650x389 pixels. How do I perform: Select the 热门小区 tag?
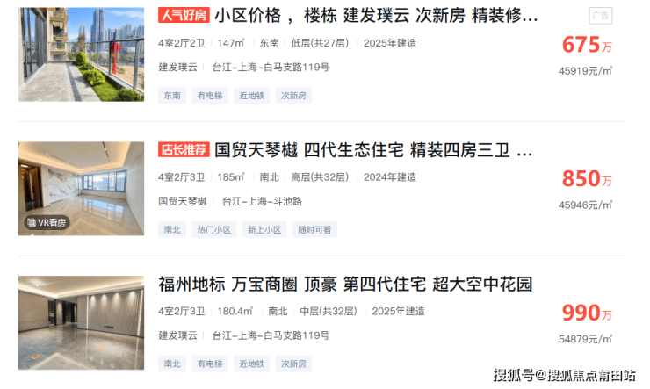pyautogui.click(x=214, y=229)
